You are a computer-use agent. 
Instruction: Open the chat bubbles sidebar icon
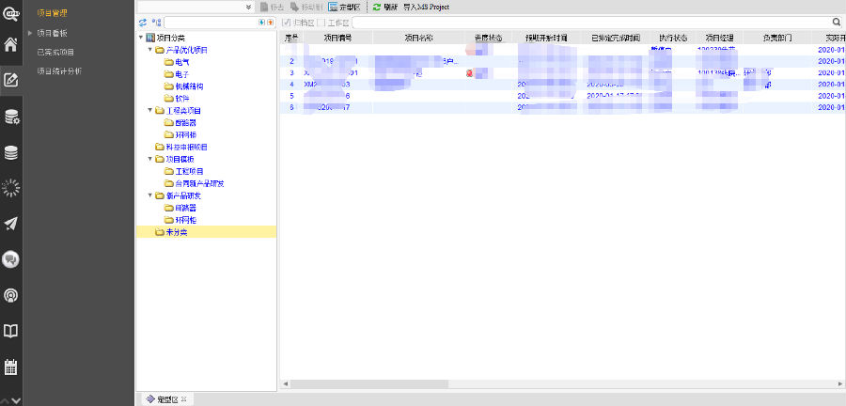[x=10, y=259]
